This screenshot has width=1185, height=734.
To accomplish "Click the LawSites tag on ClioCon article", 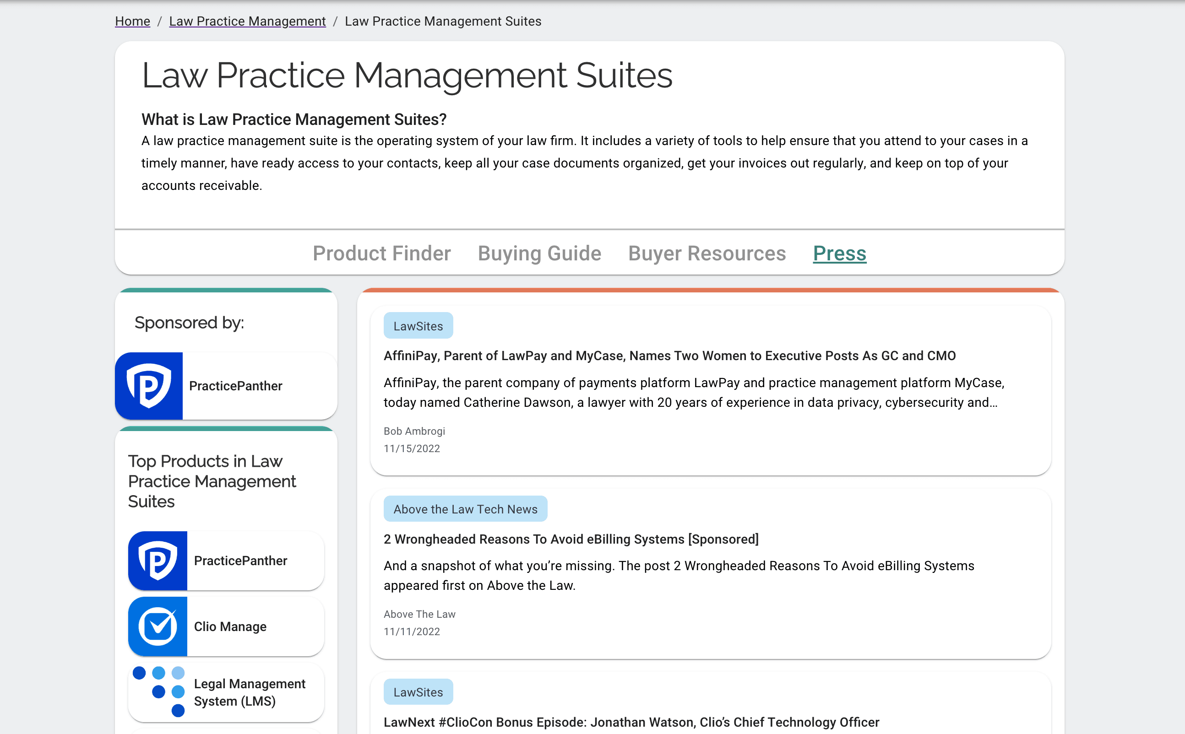I will [418, 692].
